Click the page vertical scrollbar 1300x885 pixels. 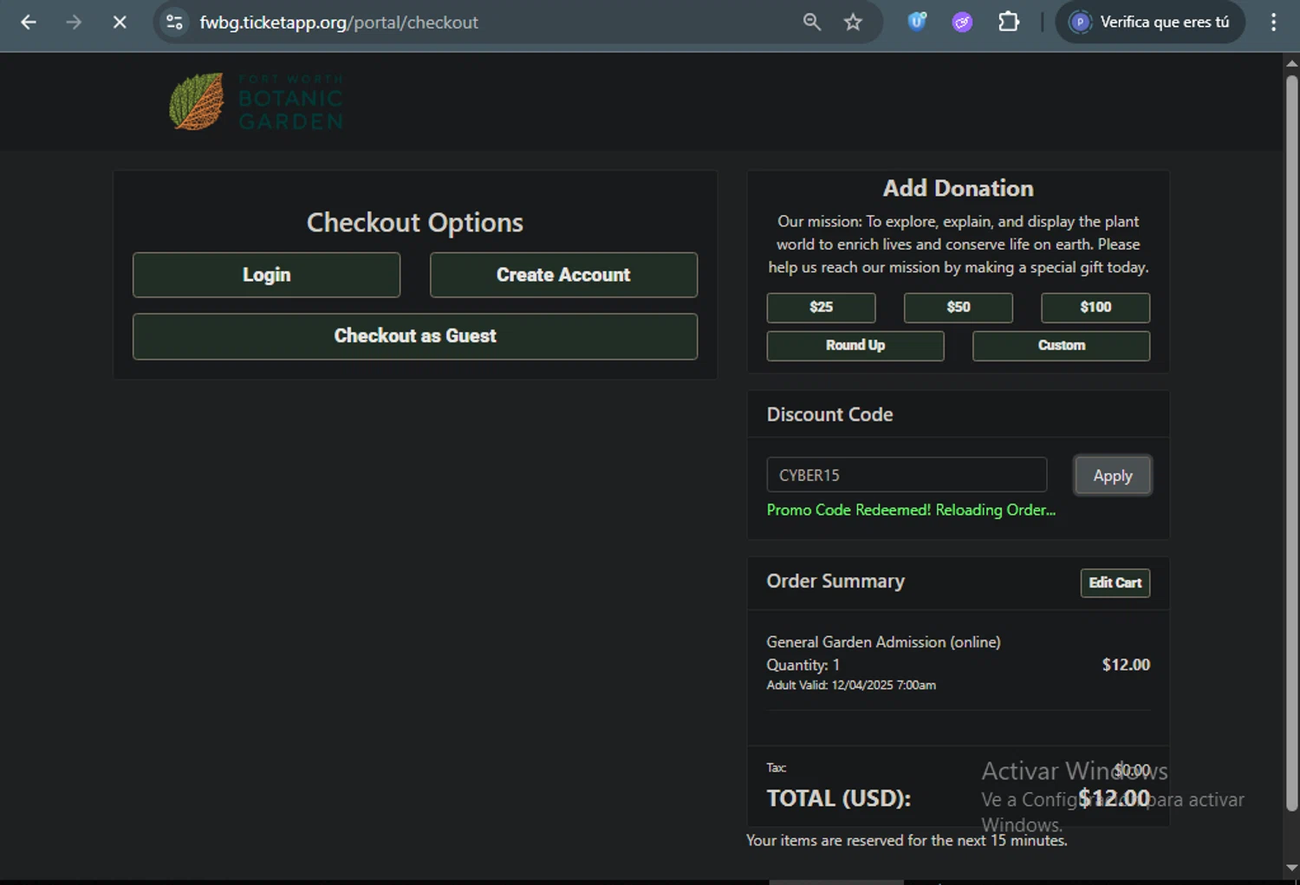[1291, 442]
